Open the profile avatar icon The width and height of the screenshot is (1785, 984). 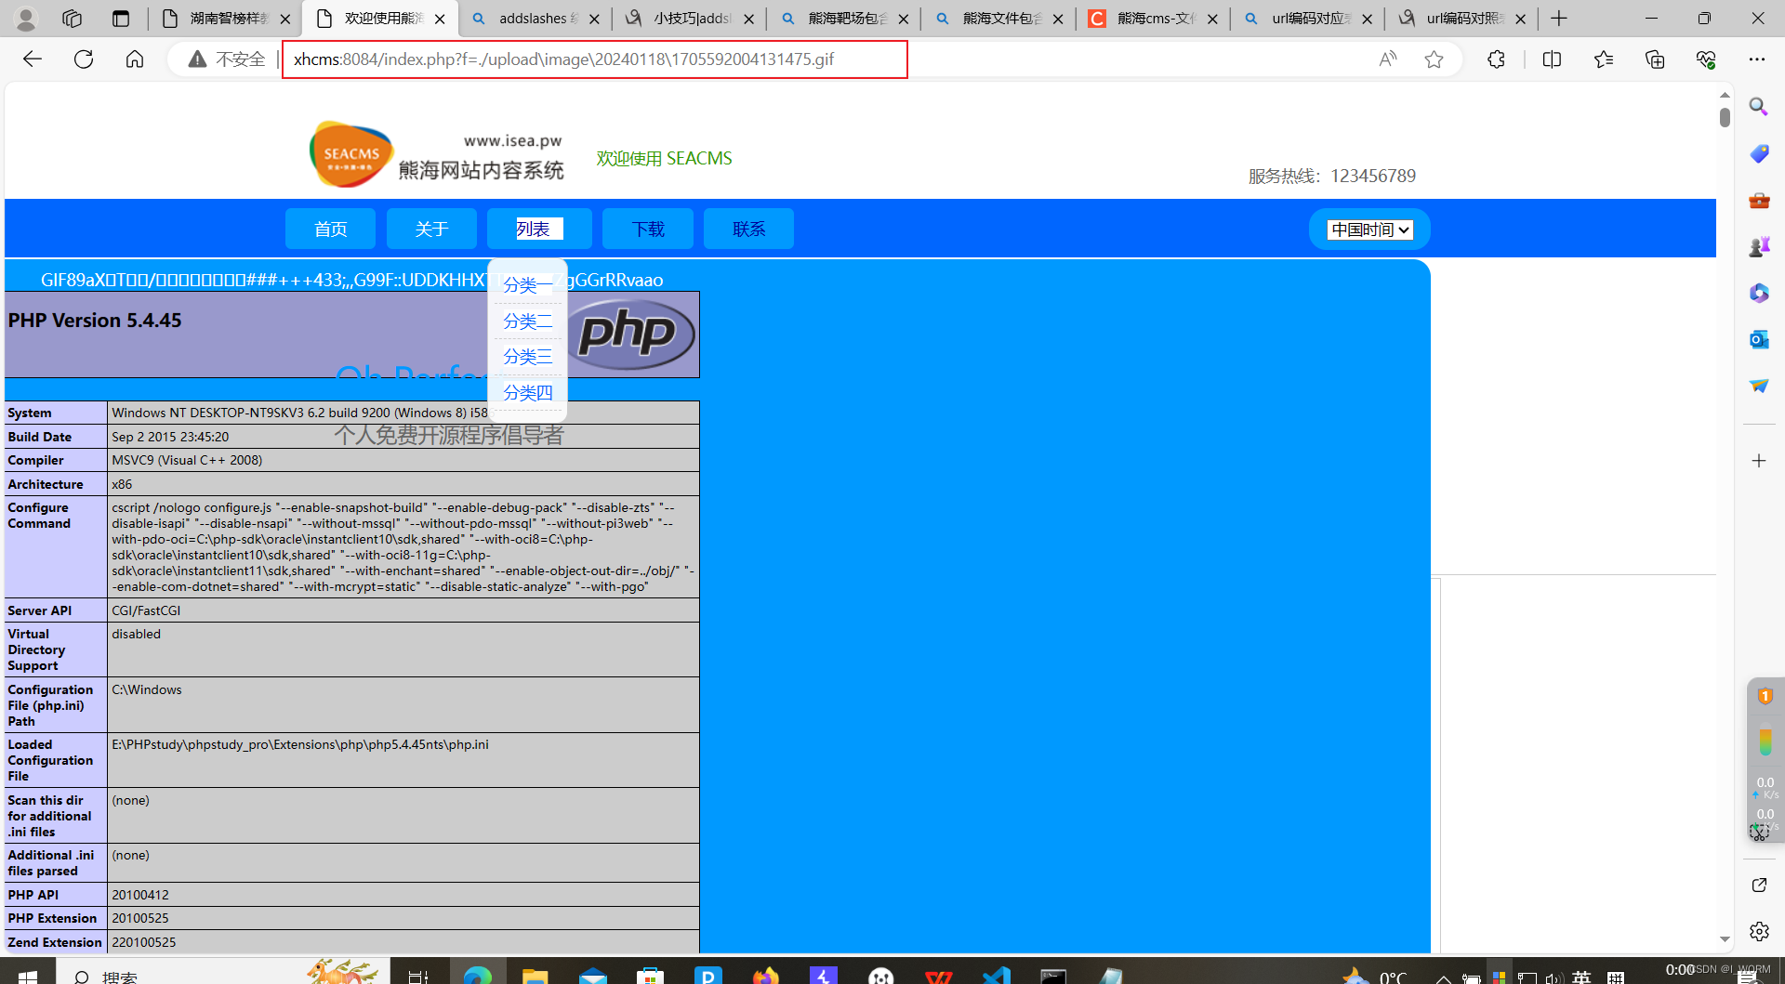pos(26,19)
